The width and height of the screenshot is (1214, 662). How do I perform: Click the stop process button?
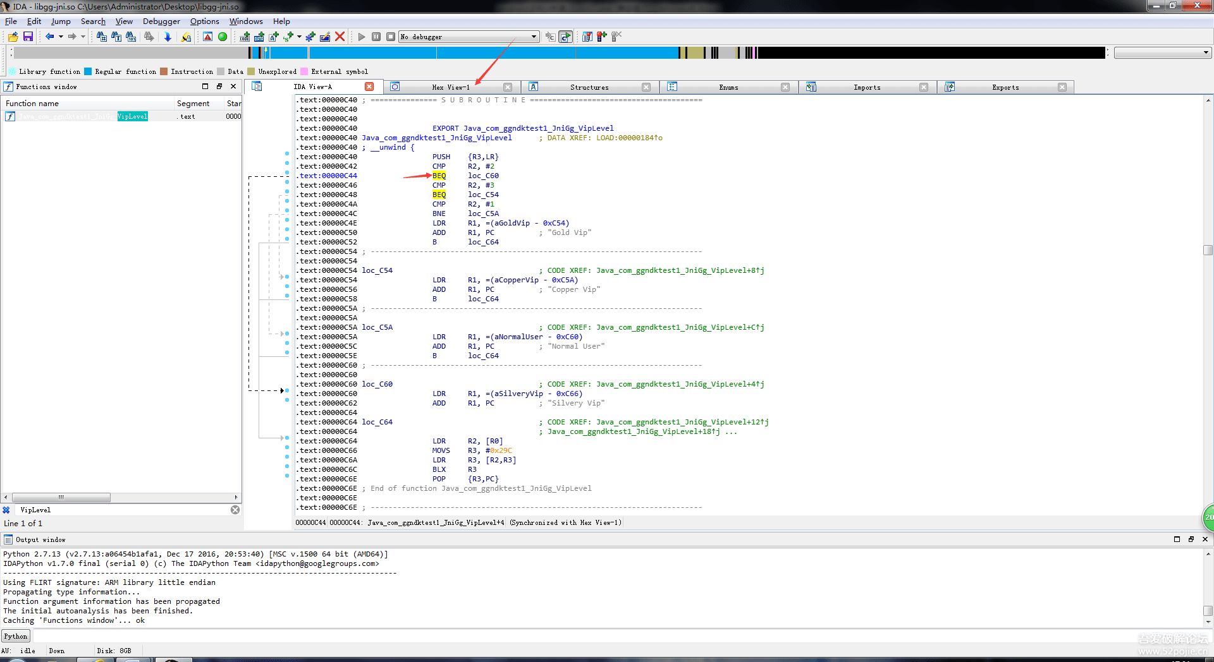tap(391, 37)
